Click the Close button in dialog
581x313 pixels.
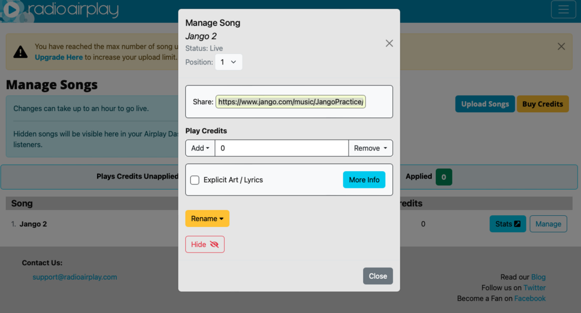[x=378, y=276]
